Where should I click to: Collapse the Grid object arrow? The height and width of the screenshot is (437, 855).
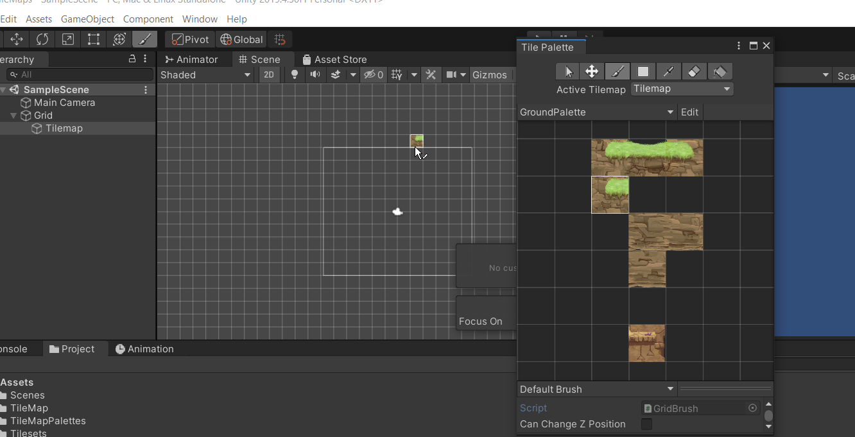(x=13, y=116)
